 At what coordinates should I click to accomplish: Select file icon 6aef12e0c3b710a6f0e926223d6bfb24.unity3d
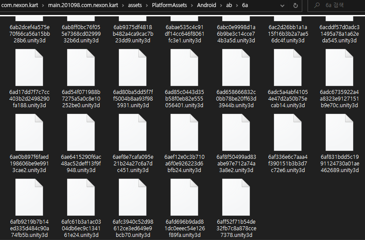pyautogui.click(x=184, y=132)
